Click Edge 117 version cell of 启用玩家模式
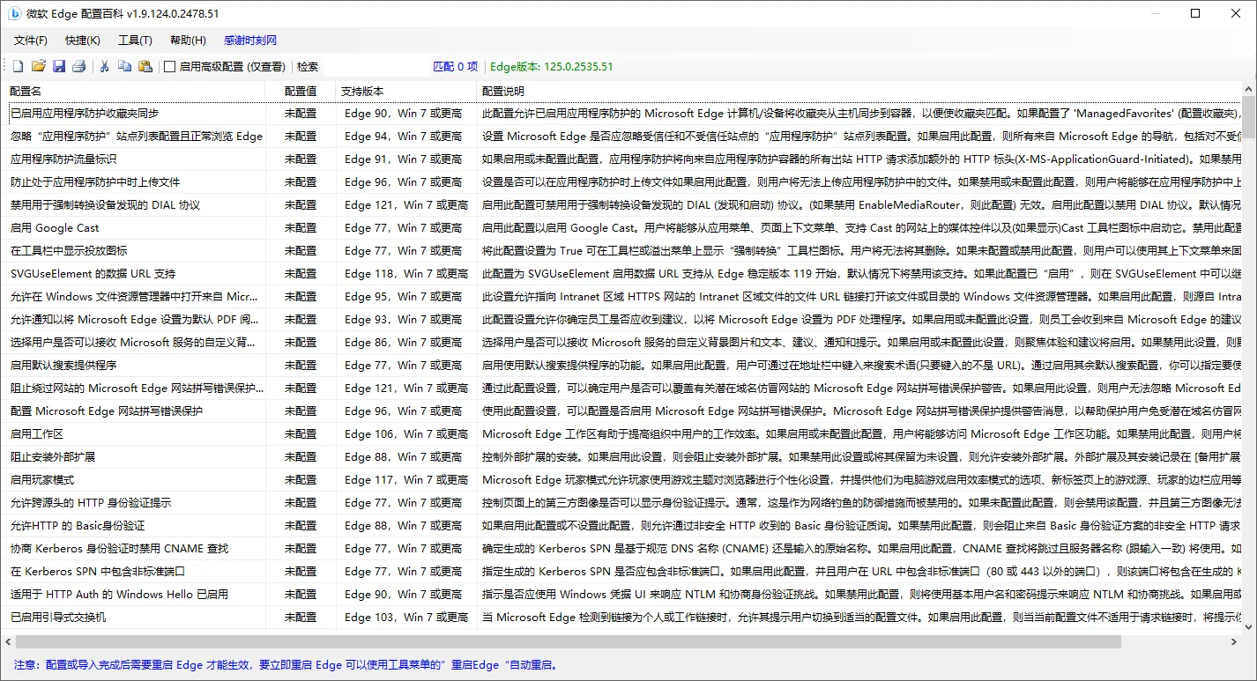The width and height of the screenshot is (1257, 681). click(406, 480)
